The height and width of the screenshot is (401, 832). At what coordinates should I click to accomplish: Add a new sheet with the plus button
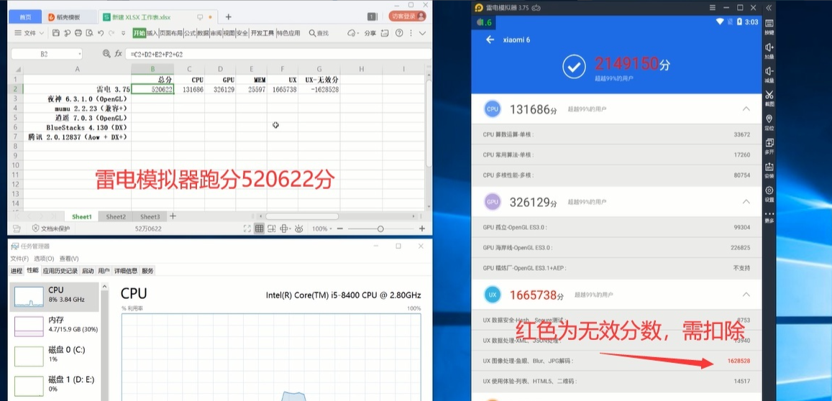[173, 216]
